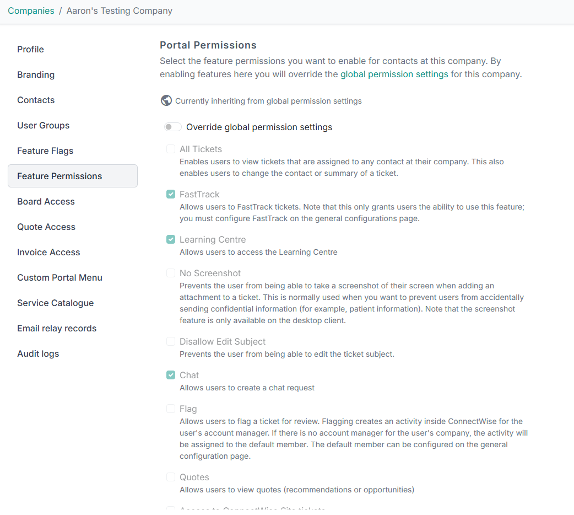Viewport: 574px width, 515px height.
Task: Open the Profile section
Action: tap(30, 49)
